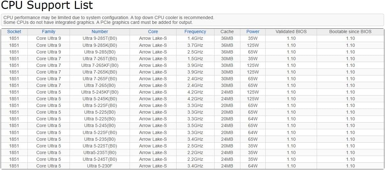Select the Ultra 7-265K(B0) entry
Image resolution: width=385 pixels, height=170 pixels.
(100, 72)
